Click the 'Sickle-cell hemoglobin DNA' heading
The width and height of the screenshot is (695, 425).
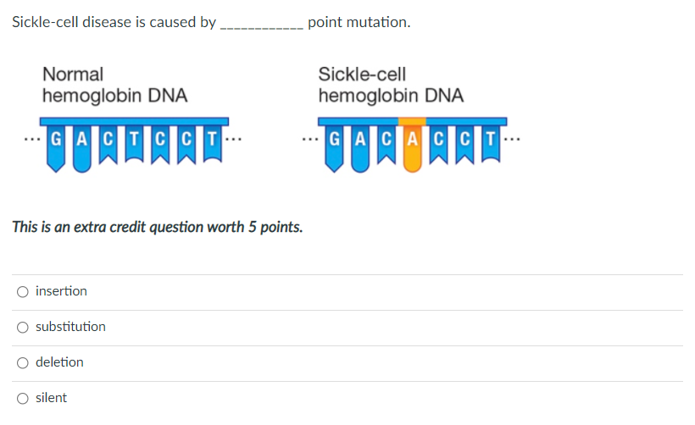click(x=391, y=85)
